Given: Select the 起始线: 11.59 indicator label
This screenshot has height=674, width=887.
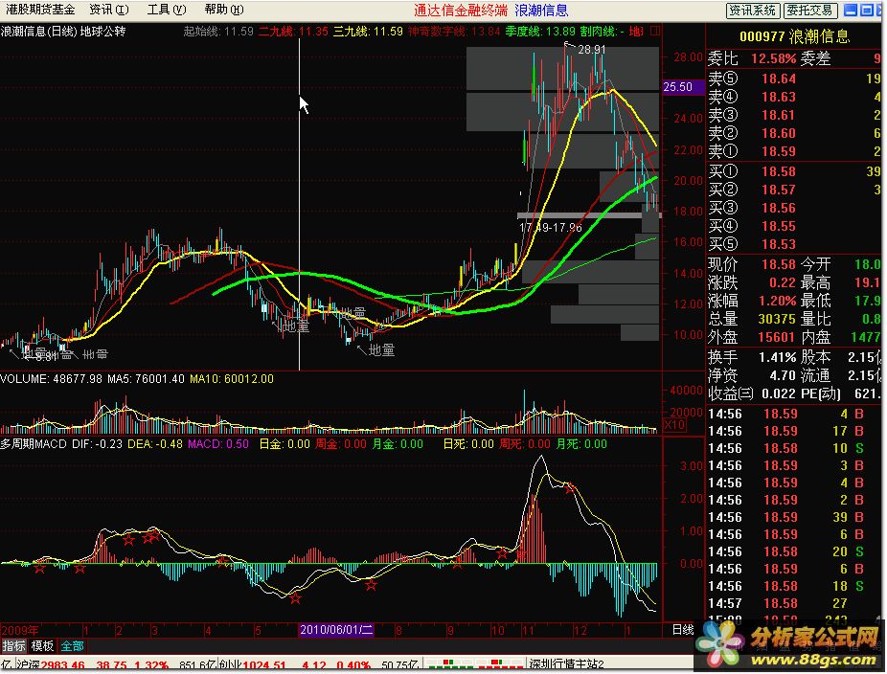Looking at the screenshot, I should pyautogui.click(x=218, y=31).
